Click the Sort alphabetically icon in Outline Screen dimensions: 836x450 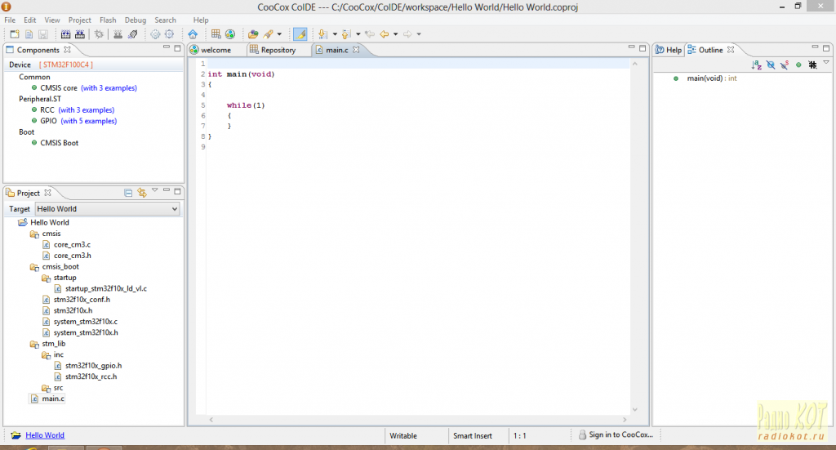tap(756, 65)
